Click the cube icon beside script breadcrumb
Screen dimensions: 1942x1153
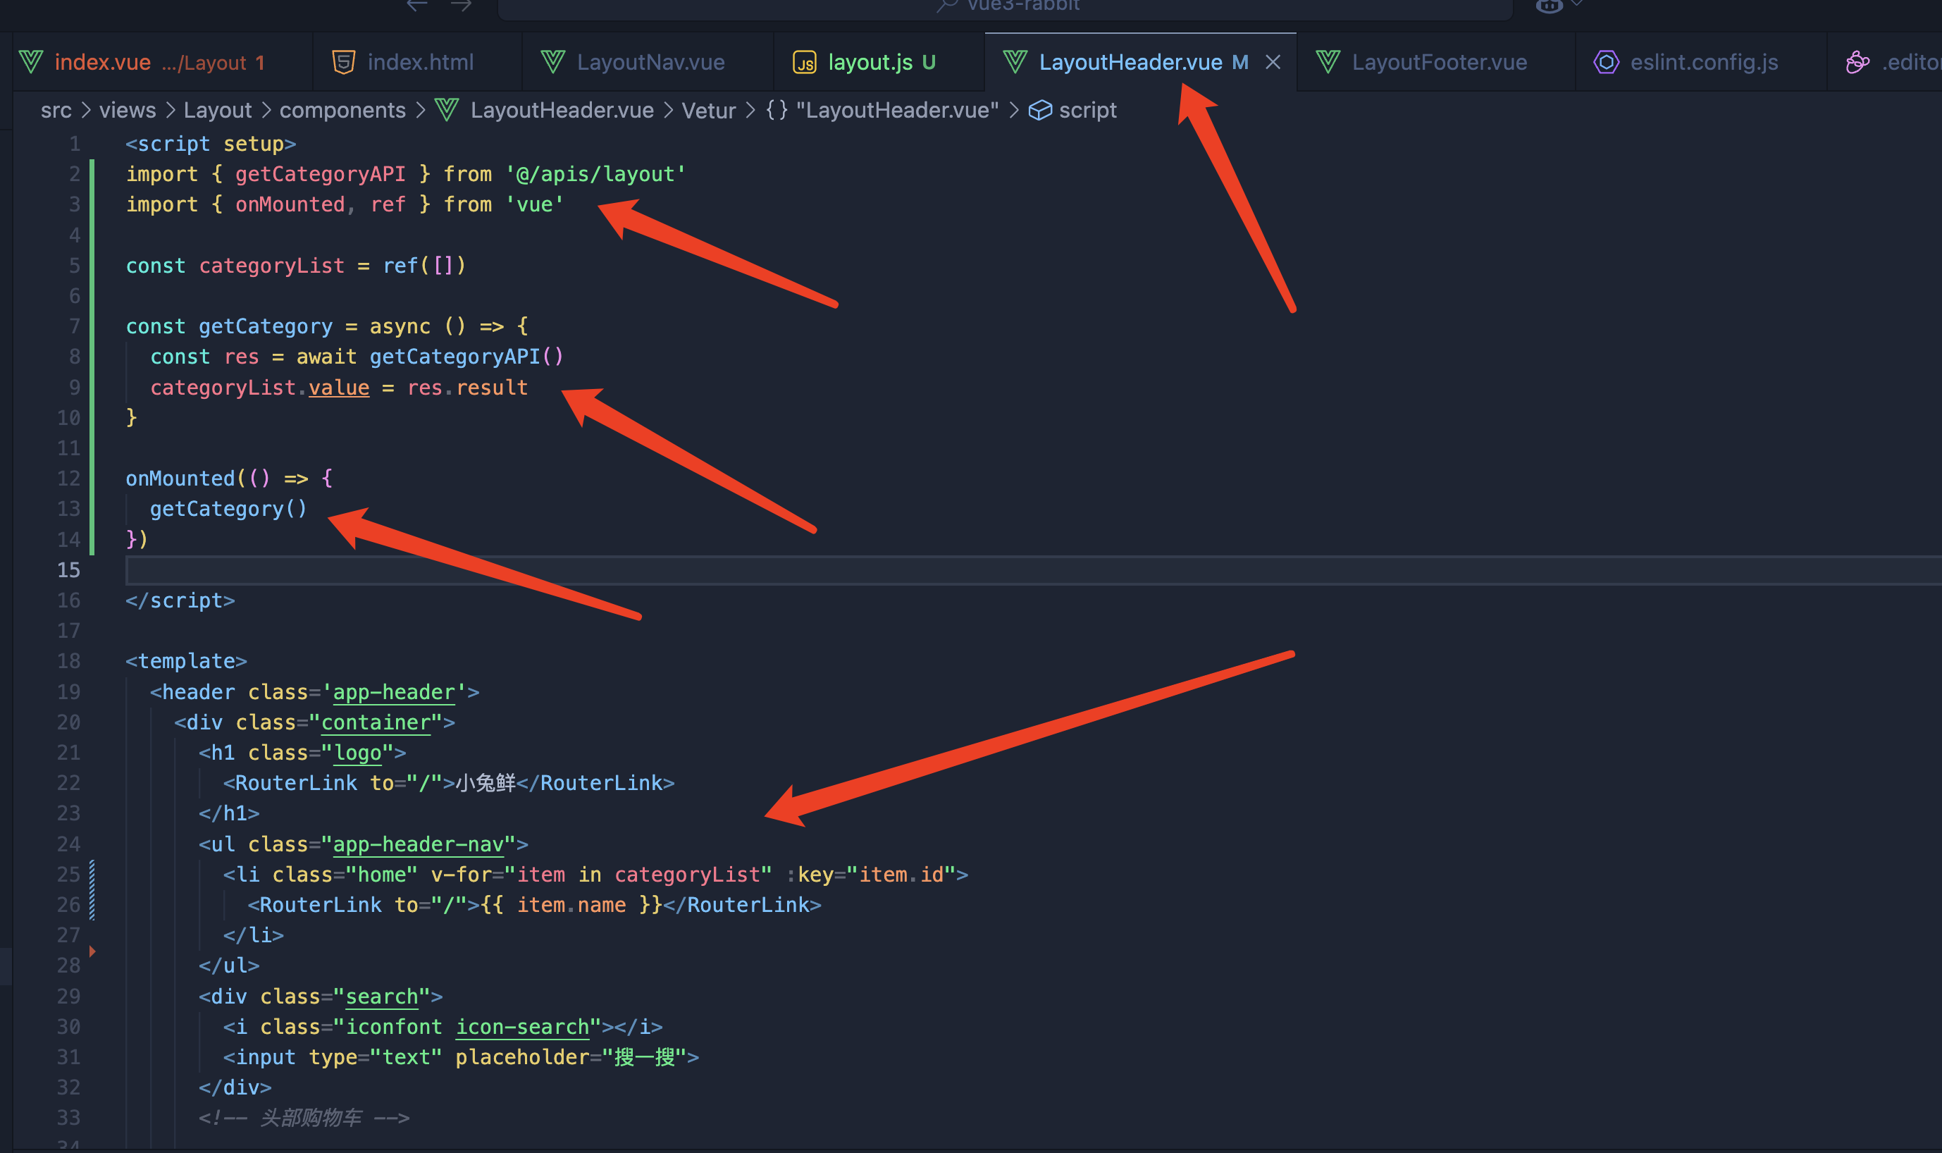[x=1039, y=111]
